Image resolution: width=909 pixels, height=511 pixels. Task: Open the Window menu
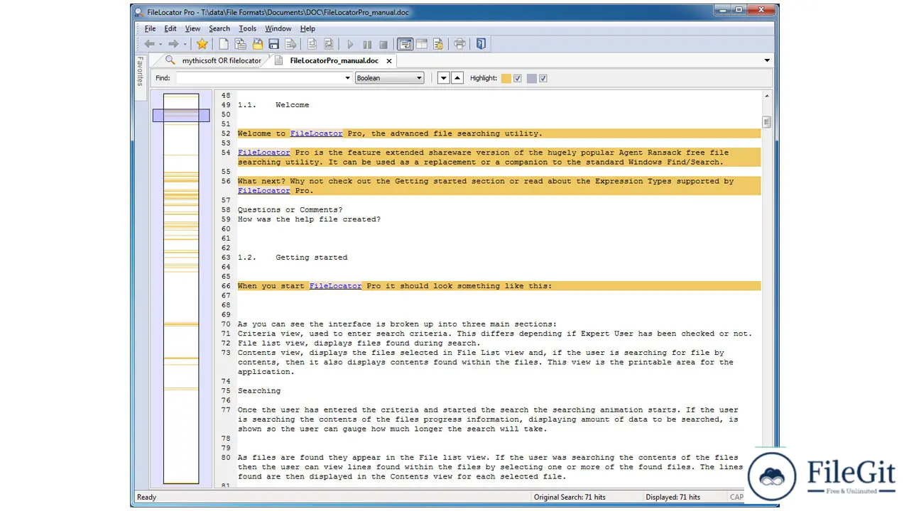[x=278, y=28]
